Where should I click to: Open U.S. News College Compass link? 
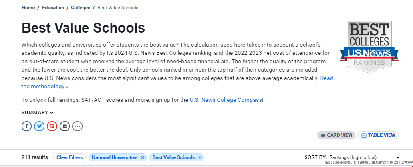226,100
